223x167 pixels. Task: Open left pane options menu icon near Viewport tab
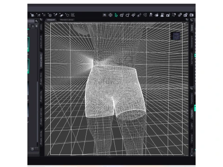click(x=41, y=19)
